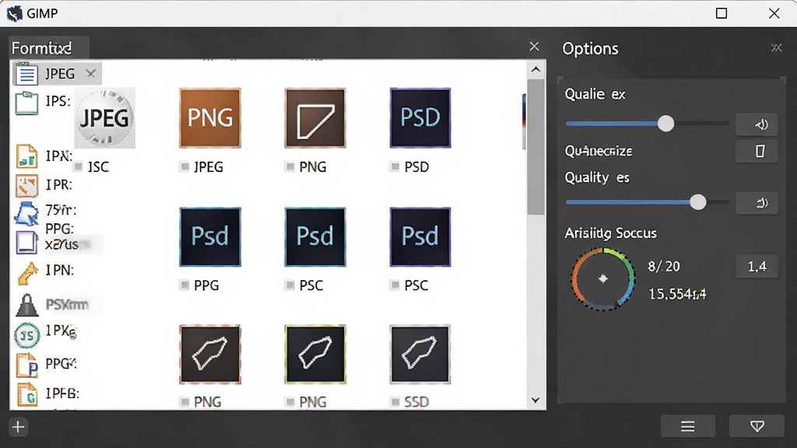Image resolution: width=797 pixels, height=448 pixels.
Task: Click the G document icon beside IPFB:
Action: tap(27, 394)
